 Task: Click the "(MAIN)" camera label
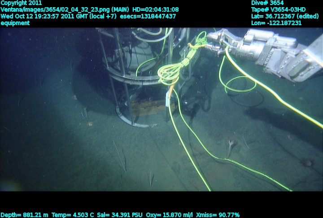120,10
